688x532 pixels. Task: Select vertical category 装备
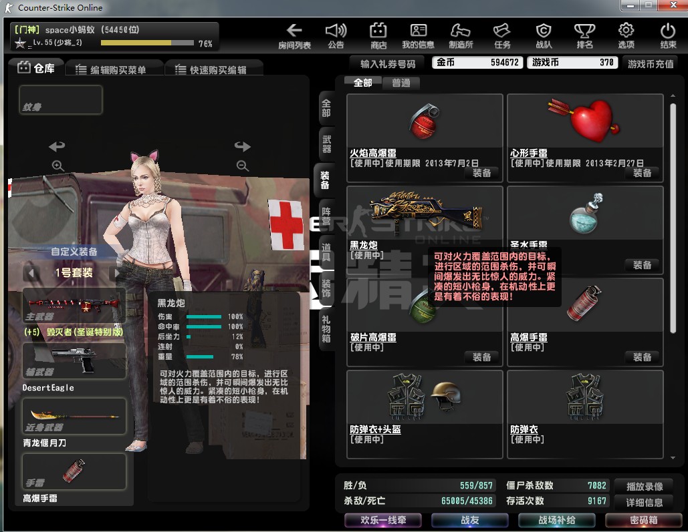[325, 180]
